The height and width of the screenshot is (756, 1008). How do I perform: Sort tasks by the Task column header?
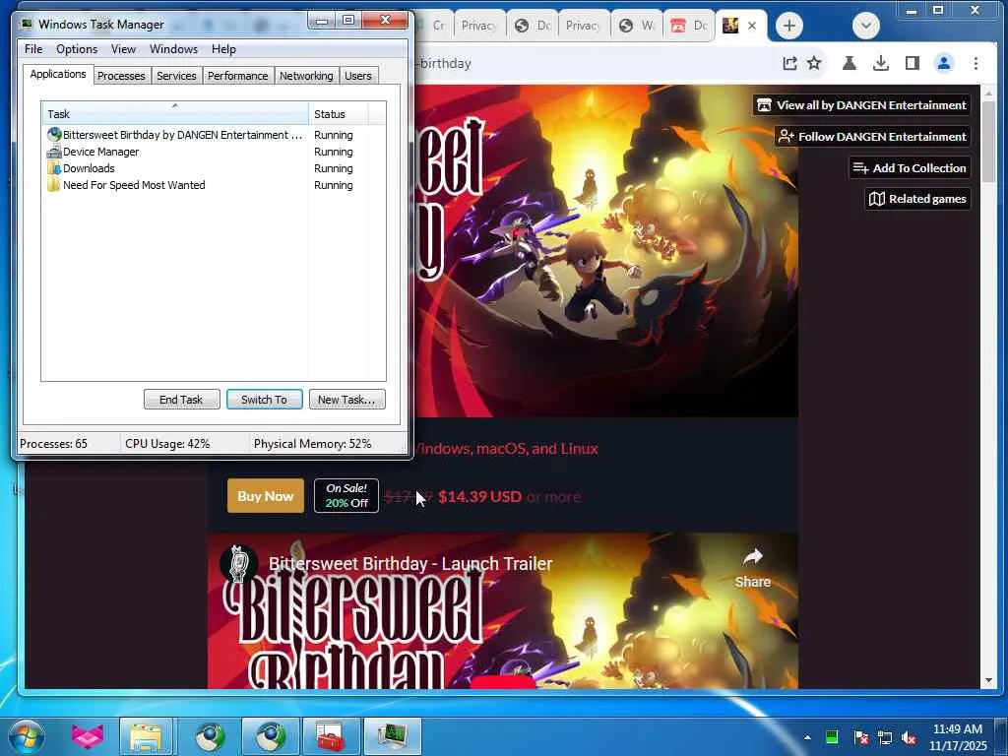click(175, 114)
